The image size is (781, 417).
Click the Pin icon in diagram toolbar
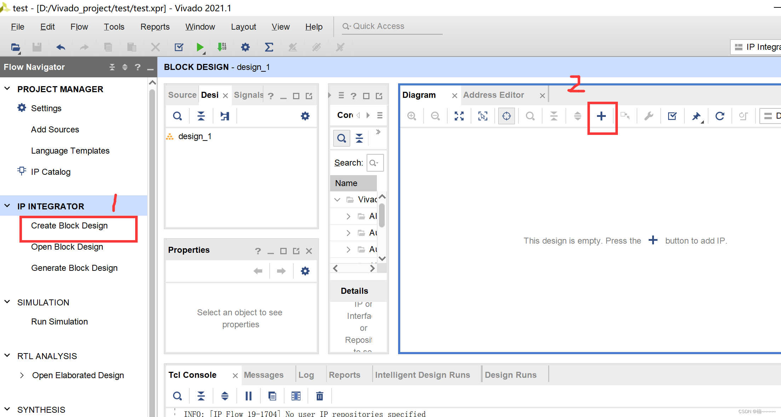(x=696, y=116)
